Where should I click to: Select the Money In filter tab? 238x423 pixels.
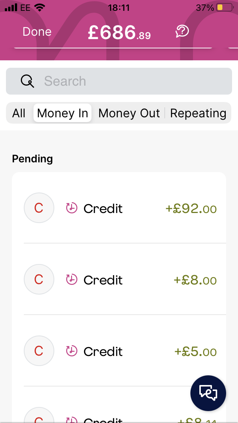62,113
